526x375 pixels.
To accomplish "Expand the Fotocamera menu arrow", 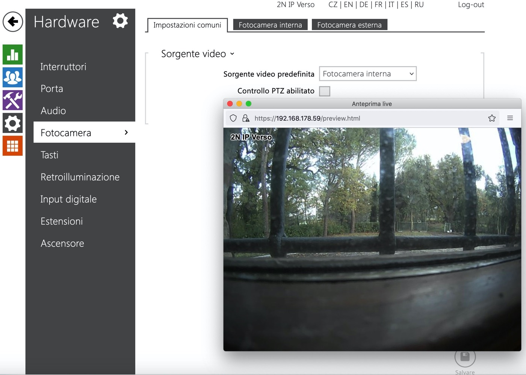I will point(126,133).
